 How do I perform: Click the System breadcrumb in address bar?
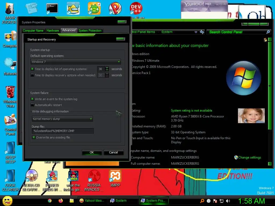(x=167, y=32)
